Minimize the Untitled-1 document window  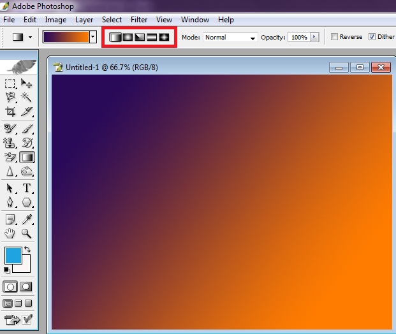point(339,68)
